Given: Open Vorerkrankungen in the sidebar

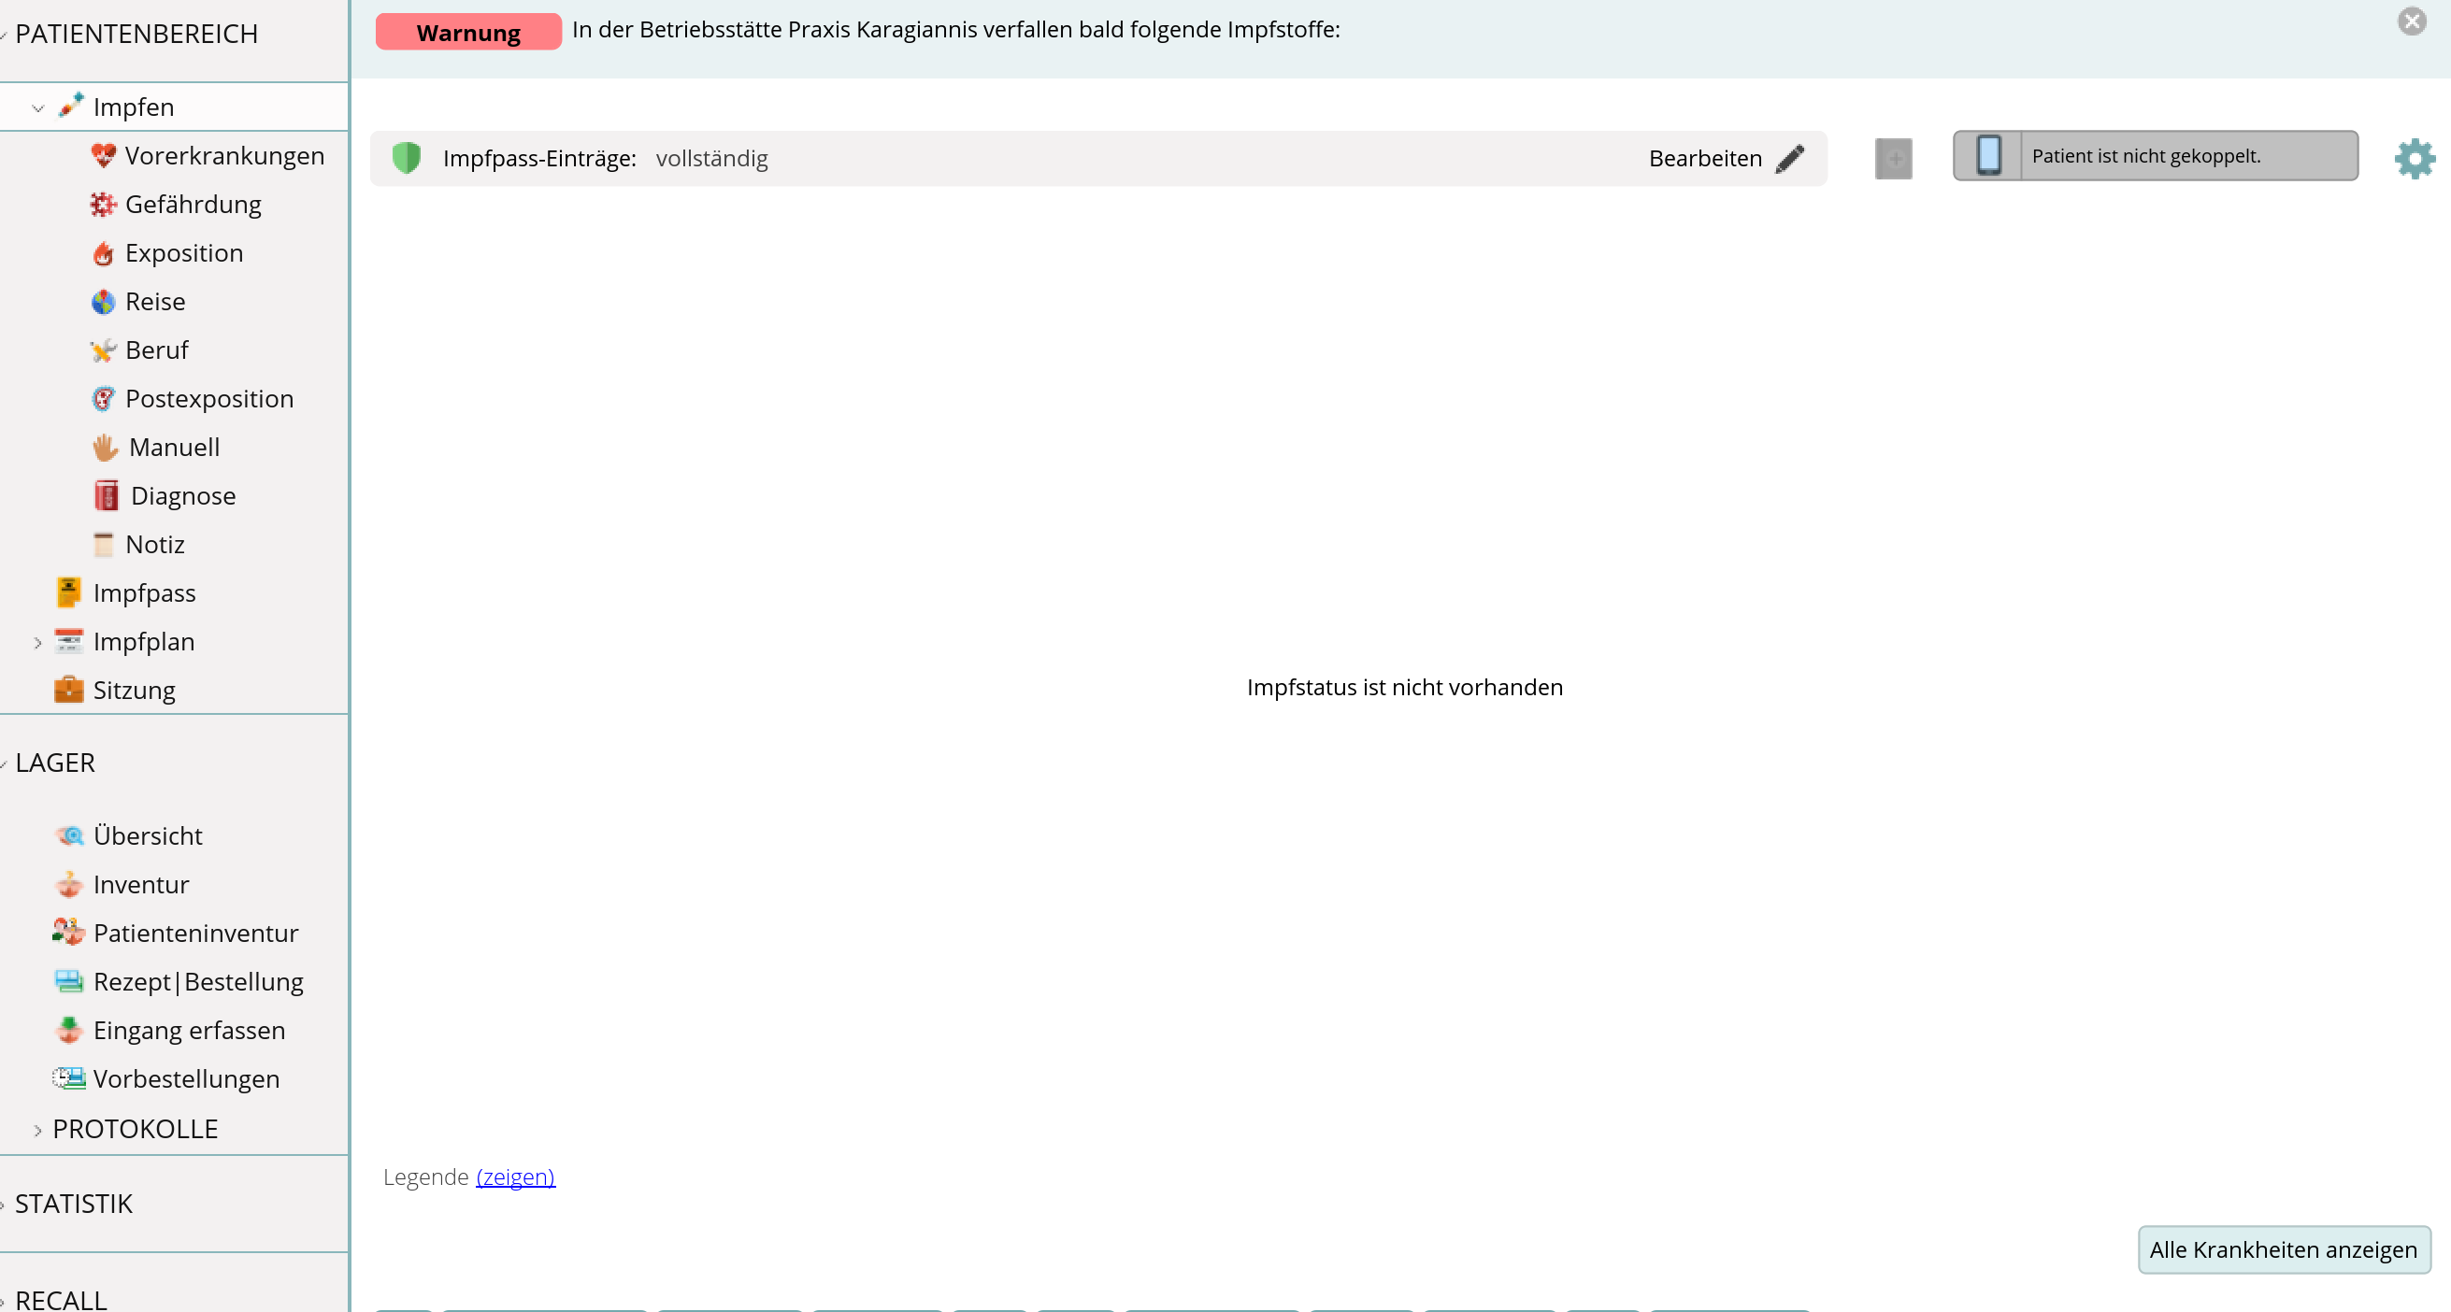Looking at the screenshot, I should point(224,155).
